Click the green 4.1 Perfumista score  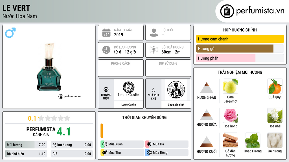(64, 132)
